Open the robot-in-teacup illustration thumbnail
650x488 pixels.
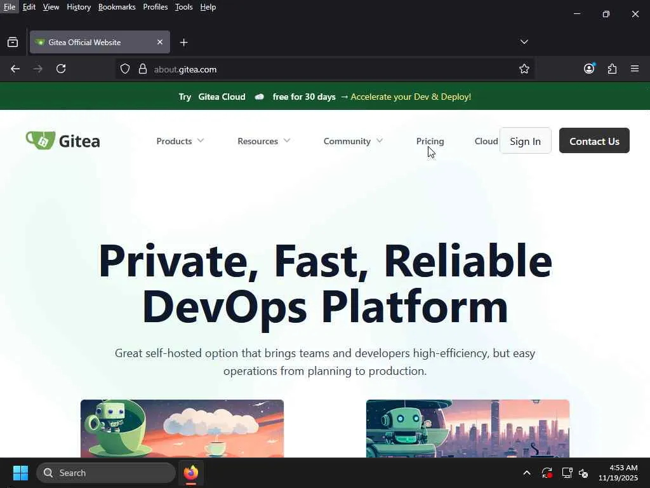[x=182, y=429]
